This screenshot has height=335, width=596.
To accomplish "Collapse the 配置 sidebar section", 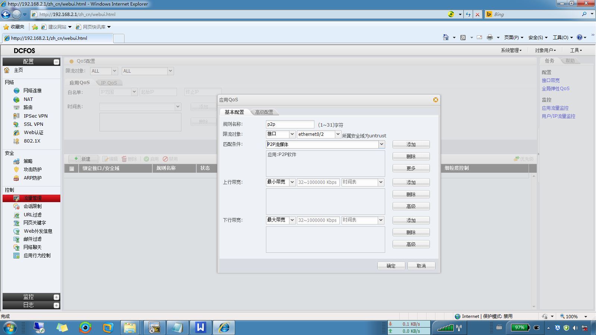I will pos(56,62).
